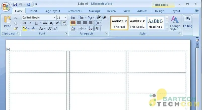This screenshot has height=110, width=202.
Task: Open Customize Quick Access Toolbar dropdown
Action: pyautogui.click(x=36, y=4)
